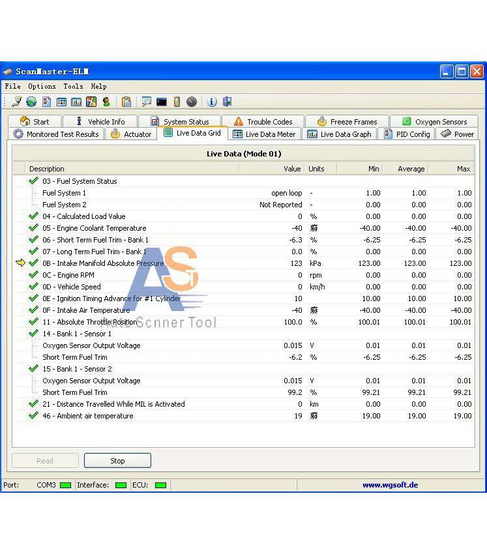Image resolution: width=487 pixels, height=554 pixels.
Task: Open the Help menu
Action: (98, 86)
